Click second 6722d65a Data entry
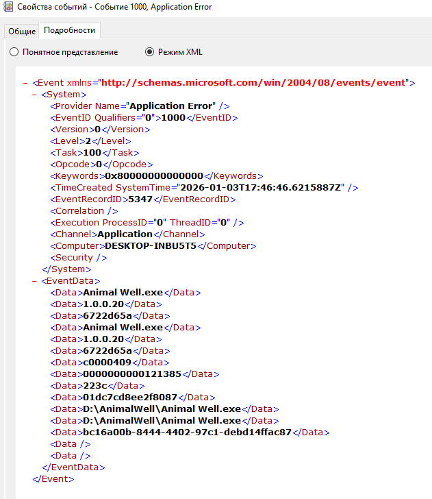This screenshot has height=499, width=432. coord(110,351)
